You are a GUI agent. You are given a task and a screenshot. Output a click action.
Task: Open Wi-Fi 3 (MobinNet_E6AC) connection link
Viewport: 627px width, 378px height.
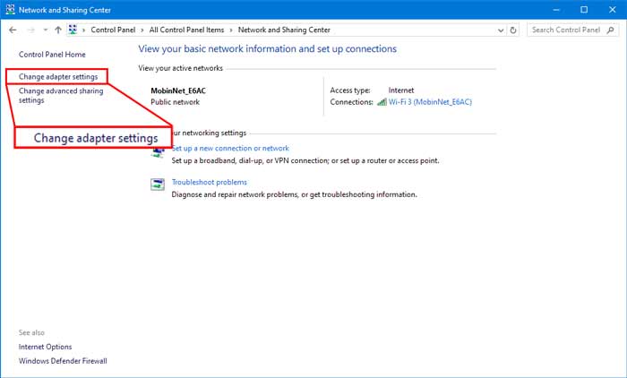coord(430,102)
